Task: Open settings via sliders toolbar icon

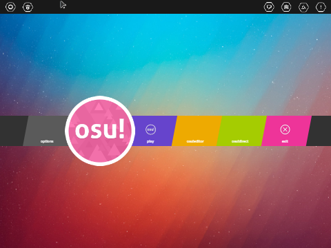Action: [286, 7]
